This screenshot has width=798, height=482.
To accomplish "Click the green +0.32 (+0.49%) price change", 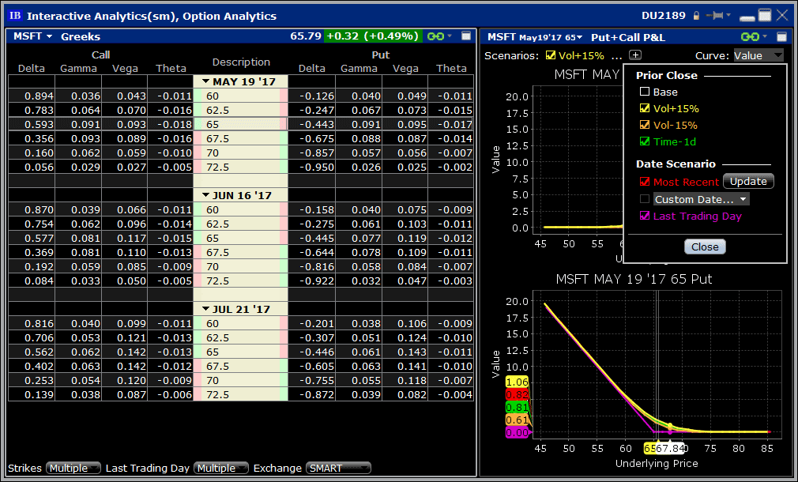I will tap(373, 36).
